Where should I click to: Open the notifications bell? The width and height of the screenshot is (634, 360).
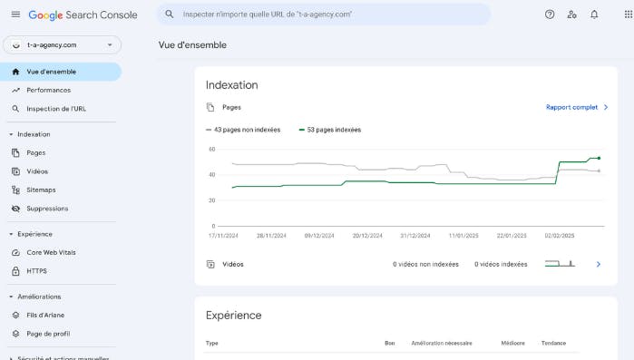(594, 15)
